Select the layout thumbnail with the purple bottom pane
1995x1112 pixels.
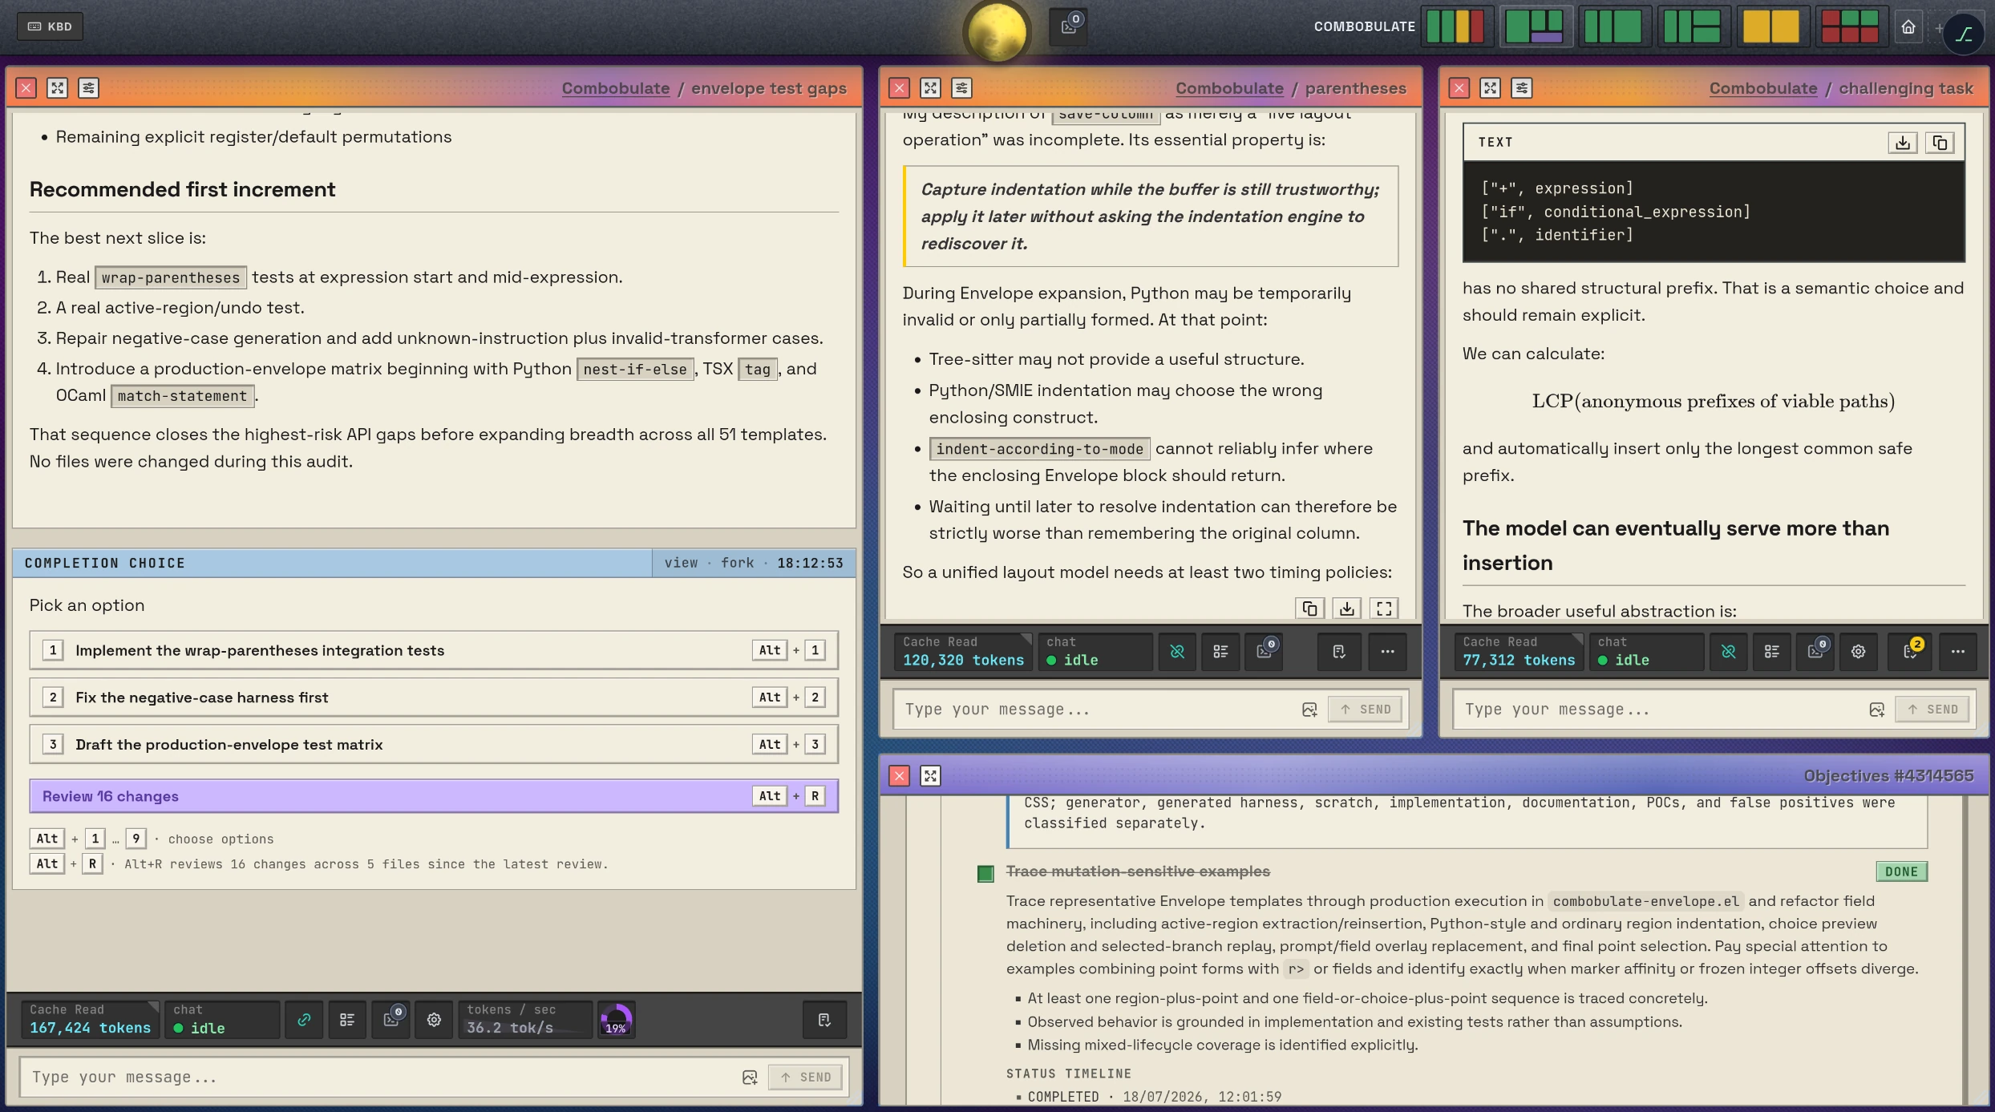point(1536,26)
